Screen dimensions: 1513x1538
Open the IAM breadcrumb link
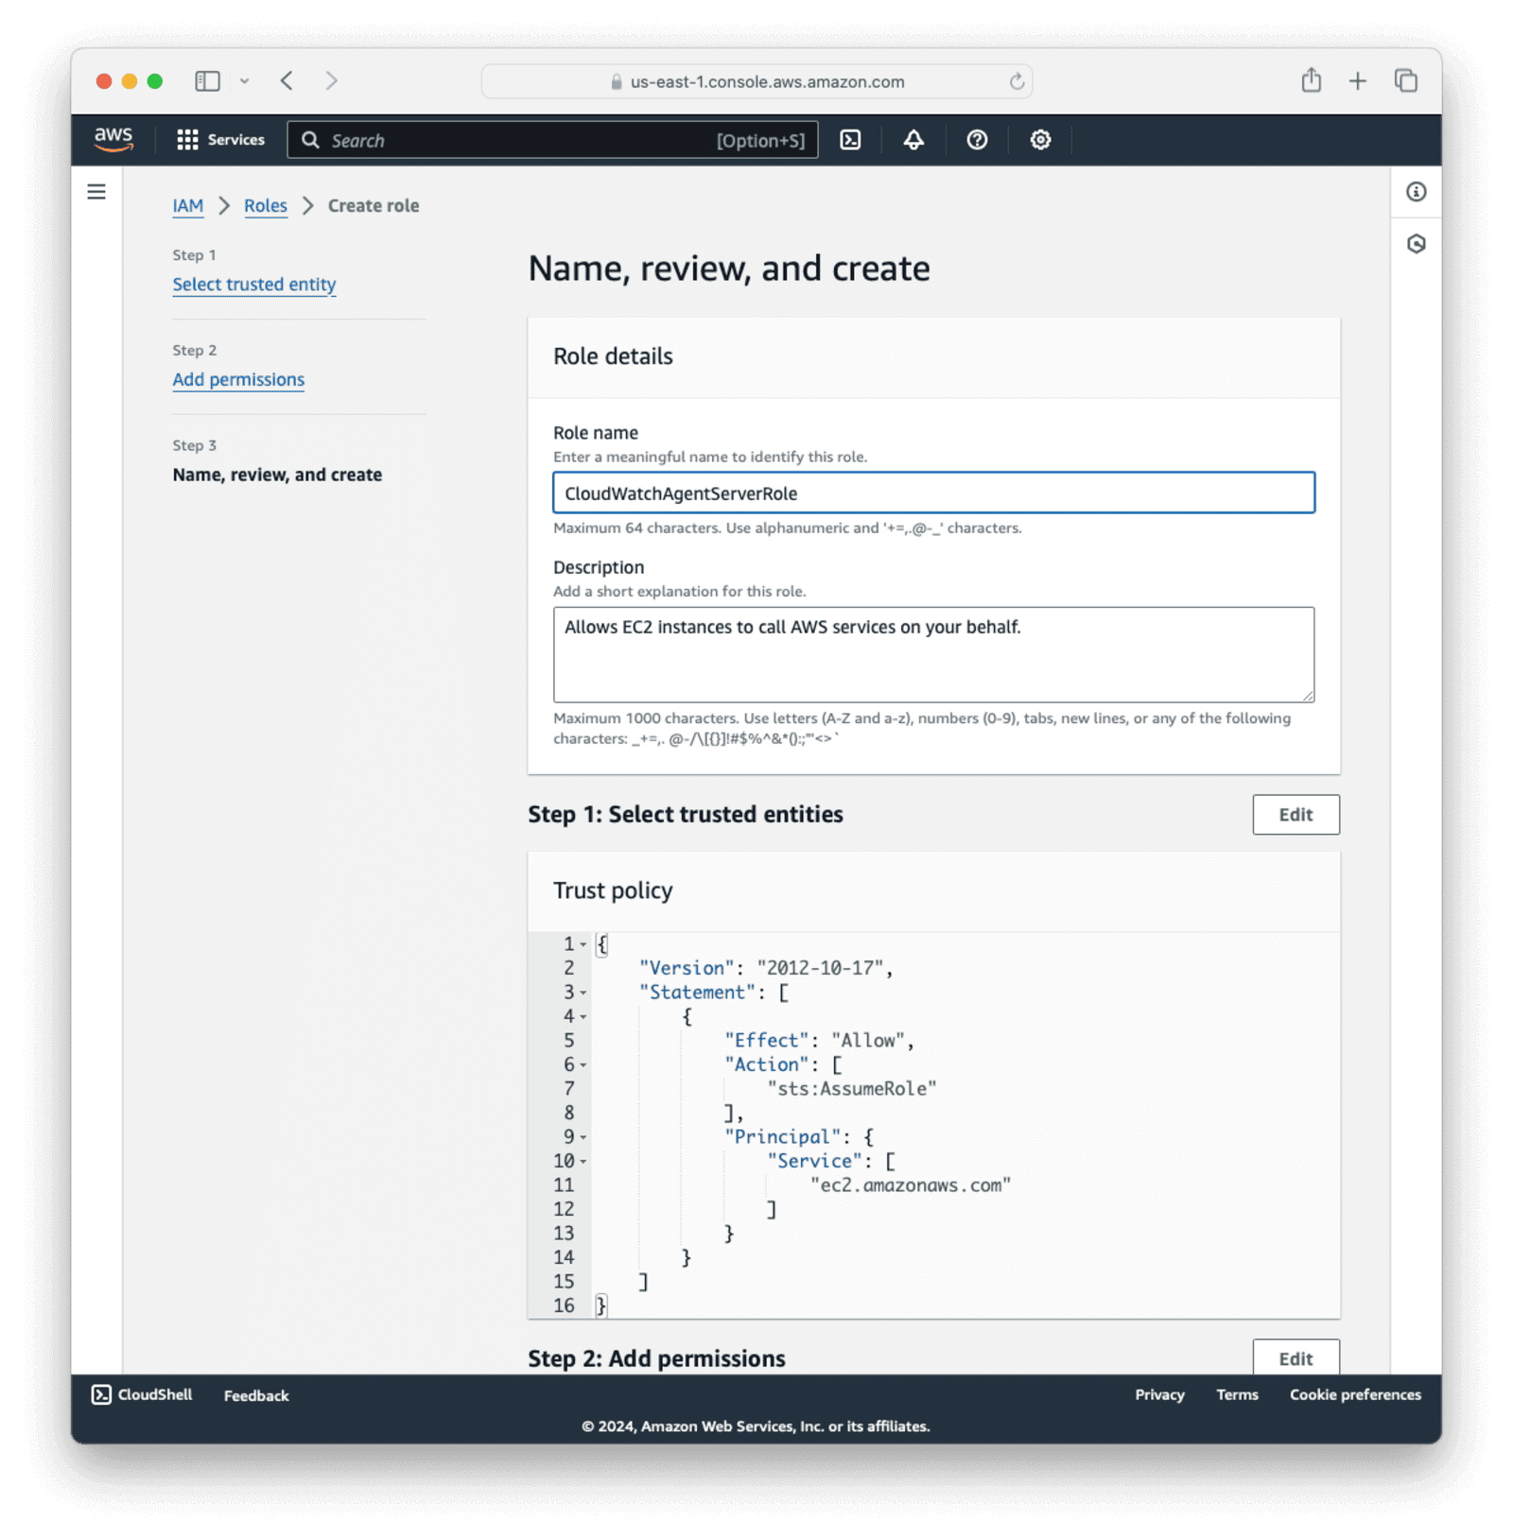pyautogui.click(x=188, y=206)
